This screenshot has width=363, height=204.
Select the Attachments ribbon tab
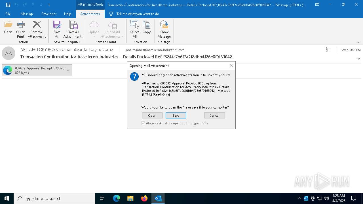click(90, 14)
